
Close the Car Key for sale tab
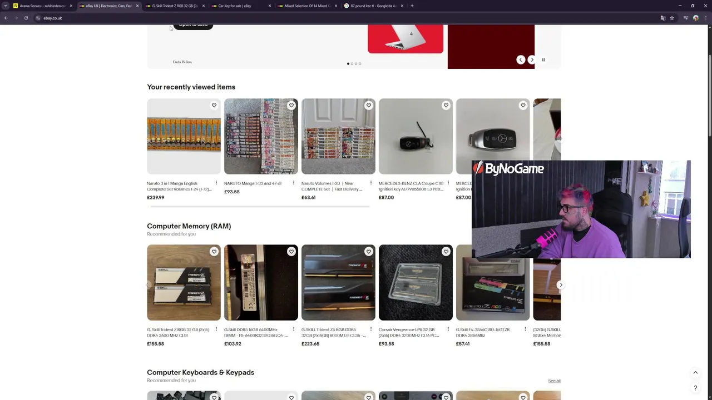(270, 6)
